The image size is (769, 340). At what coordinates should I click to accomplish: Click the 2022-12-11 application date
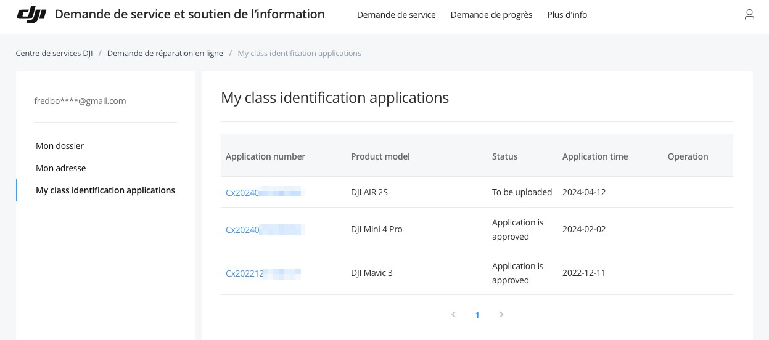click(584, 273)
